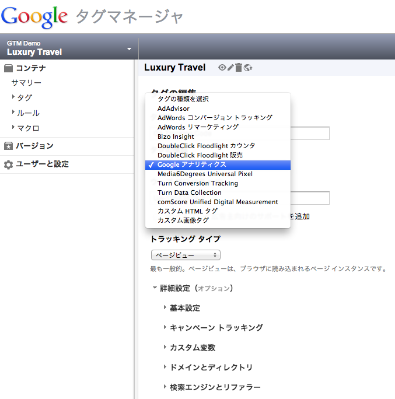This screenshot has width=395, height=399.
Task: Select DoubleClick Floodlight 販売 option
Action: (x=218, y=155)
